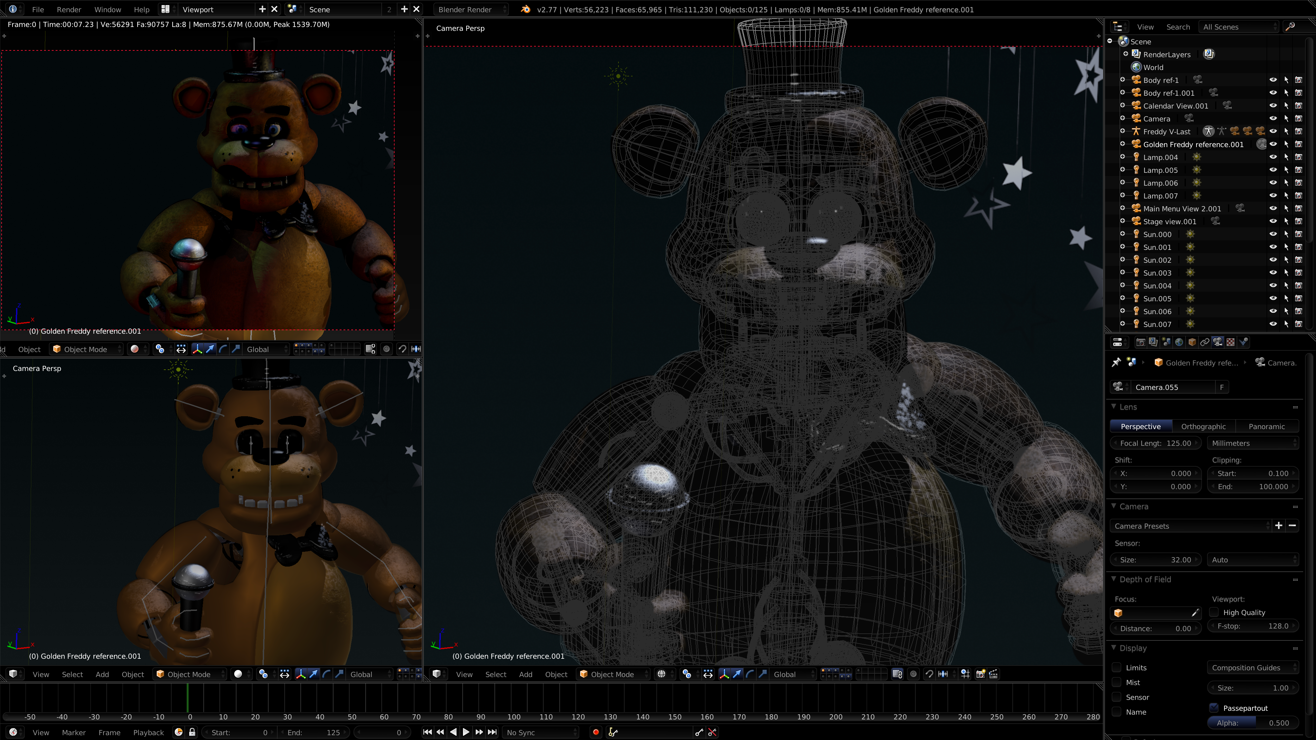This screenshot has width=1316, height=740.
Task: Open the Camera Presets dropdown
Action: [1190, 526]
